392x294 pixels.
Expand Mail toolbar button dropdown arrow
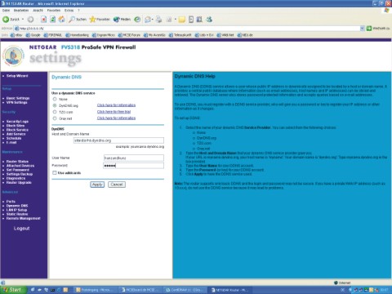(152, 20)
